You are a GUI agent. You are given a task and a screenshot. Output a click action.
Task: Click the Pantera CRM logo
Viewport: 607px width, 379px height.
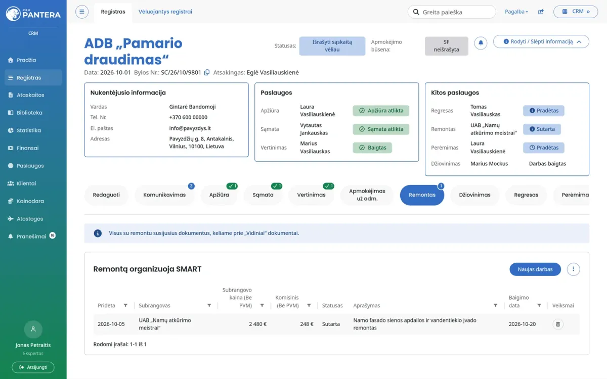pos(33,14)
